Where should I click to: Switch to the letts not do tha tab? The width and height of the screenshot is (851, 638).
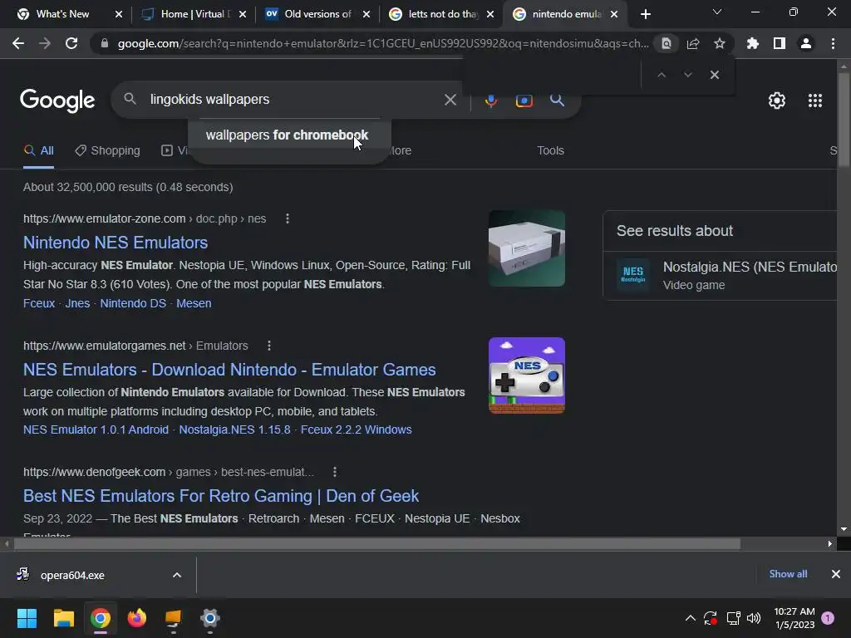click(442, 14)
